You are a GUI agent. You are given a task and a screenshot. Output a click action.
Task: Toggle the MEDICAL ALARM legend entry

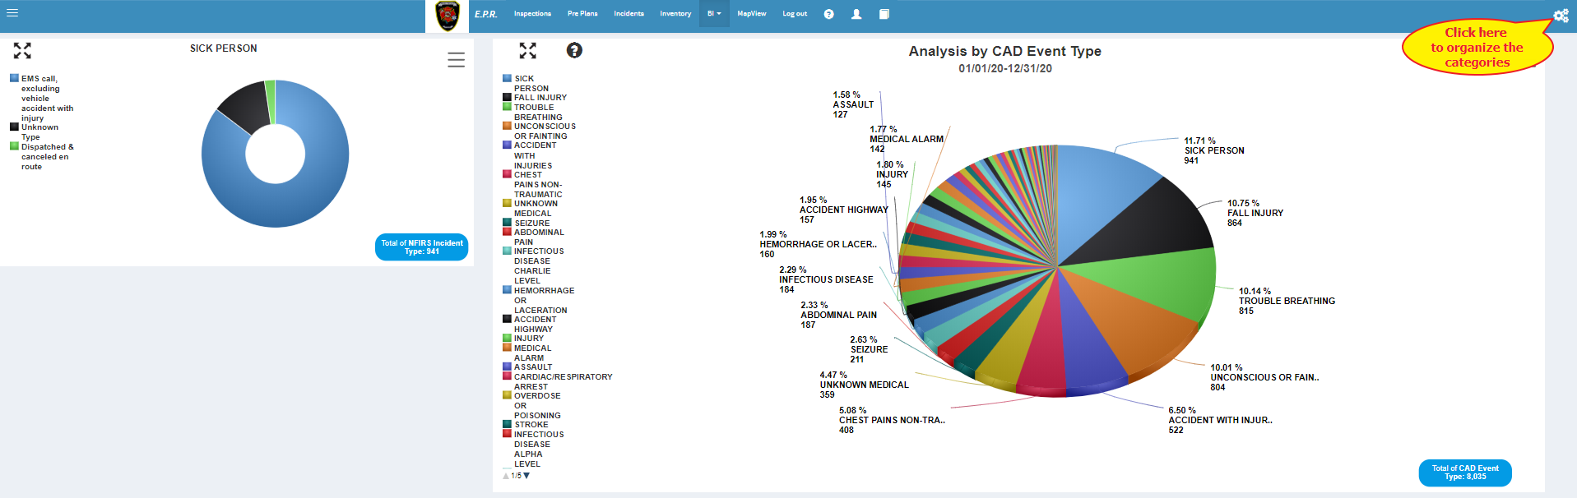527,353
